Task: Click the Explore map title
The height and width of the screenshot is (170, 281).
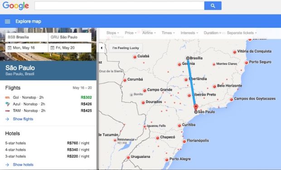Action: tap(28, 21)
